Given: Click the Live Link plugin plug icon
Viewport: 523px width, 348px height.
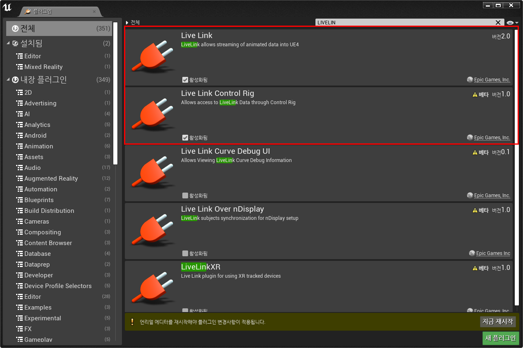Looking at the screenshot, I should pyautogui.click(x=153, y=57).
